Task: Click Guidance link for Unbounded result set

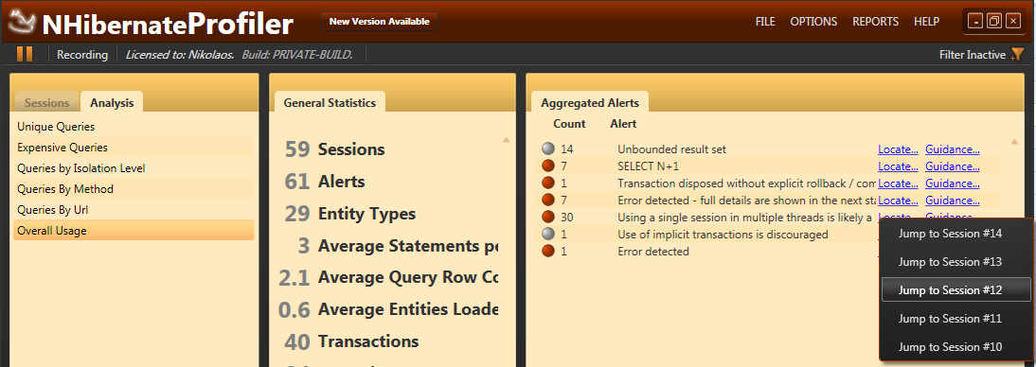Action: (952, 149)
